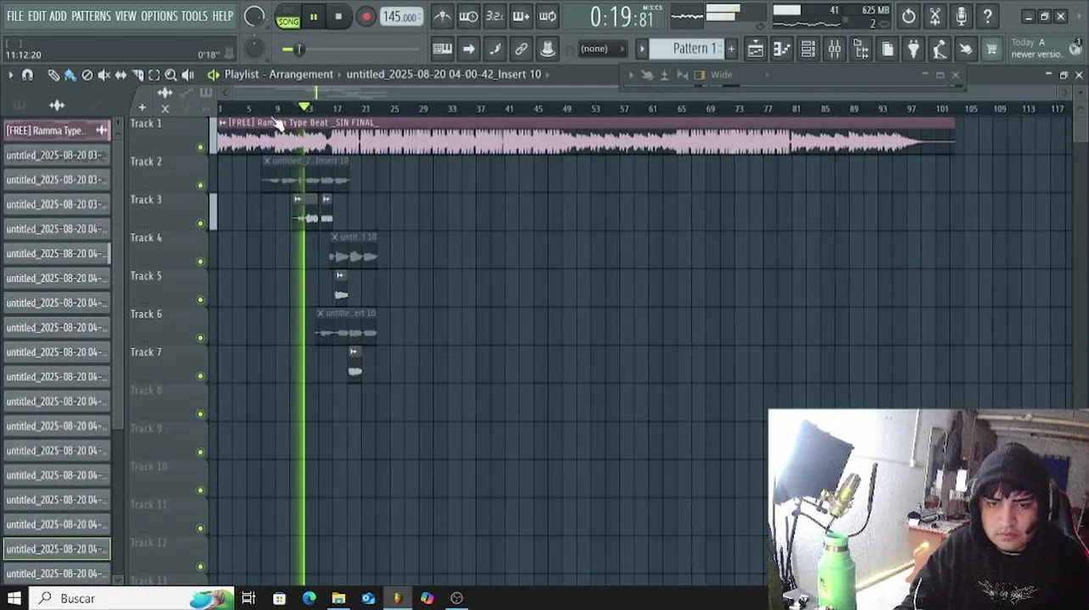Open the Mixer icon
The image size is (1089, 610).
(x=835, y=49)
